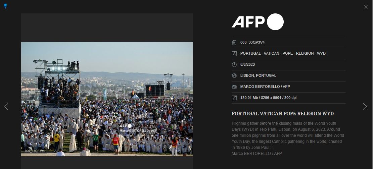The height and width of the screenshot is (169, 373).
Task: Click the caption paragraph about pilgrims
Action: pos(288,138)
